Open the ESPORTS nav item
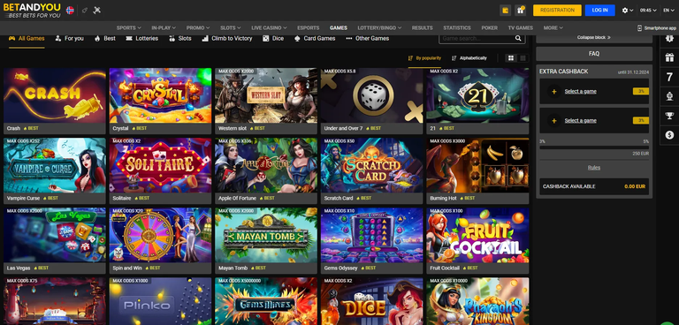Screen dimensions: 679x325 (x=309, y=27)
